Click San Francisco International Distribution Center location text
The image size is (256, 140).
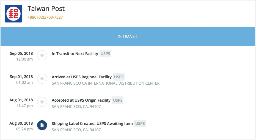[x=106, y=83]
